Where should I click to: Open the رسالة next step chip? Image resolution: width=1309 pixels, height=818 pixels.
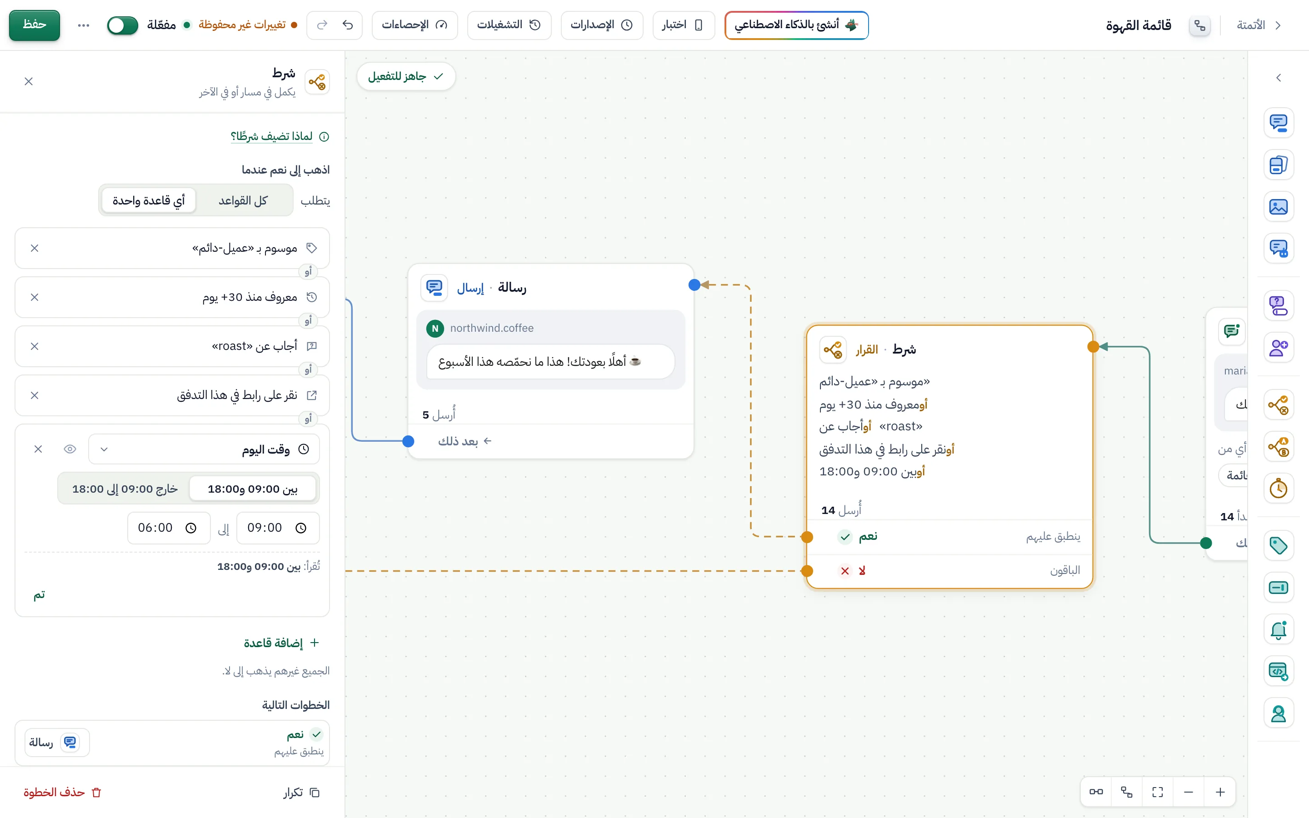pos(57,742)
